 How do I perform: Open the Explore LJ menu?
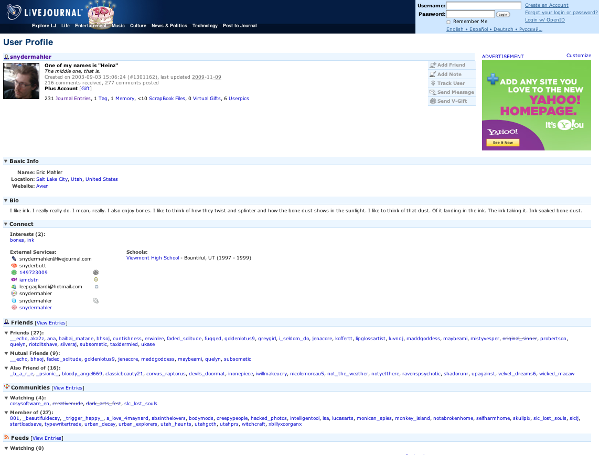(44, 26)
